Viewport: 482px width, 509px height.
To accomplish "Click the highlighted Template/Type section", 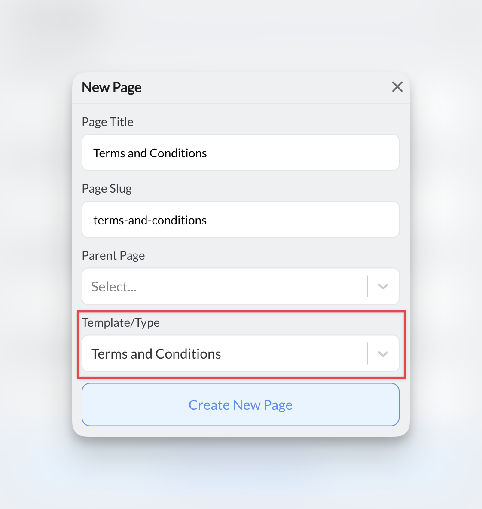I will coord(241,344).
